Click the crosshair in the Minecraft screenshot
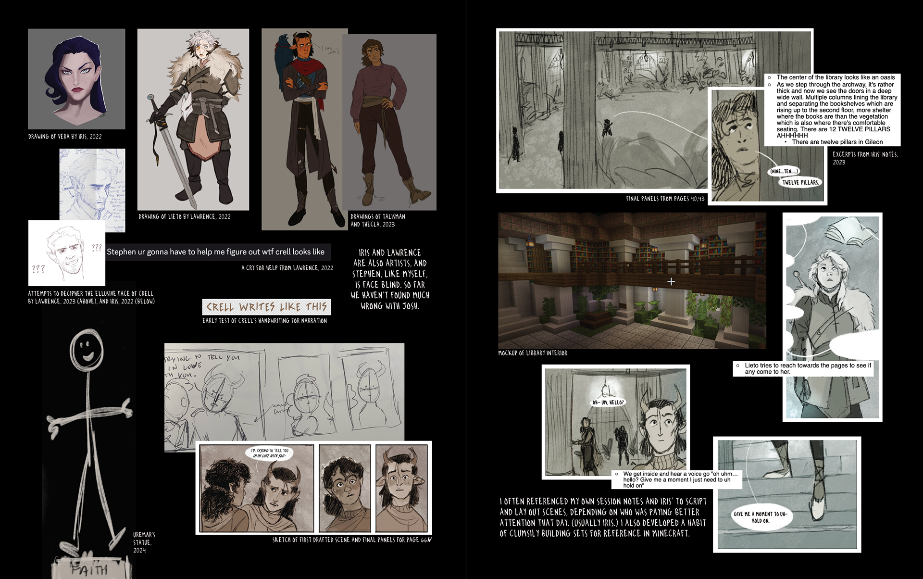This screenshot has height=579, width=923. point(671,281)
